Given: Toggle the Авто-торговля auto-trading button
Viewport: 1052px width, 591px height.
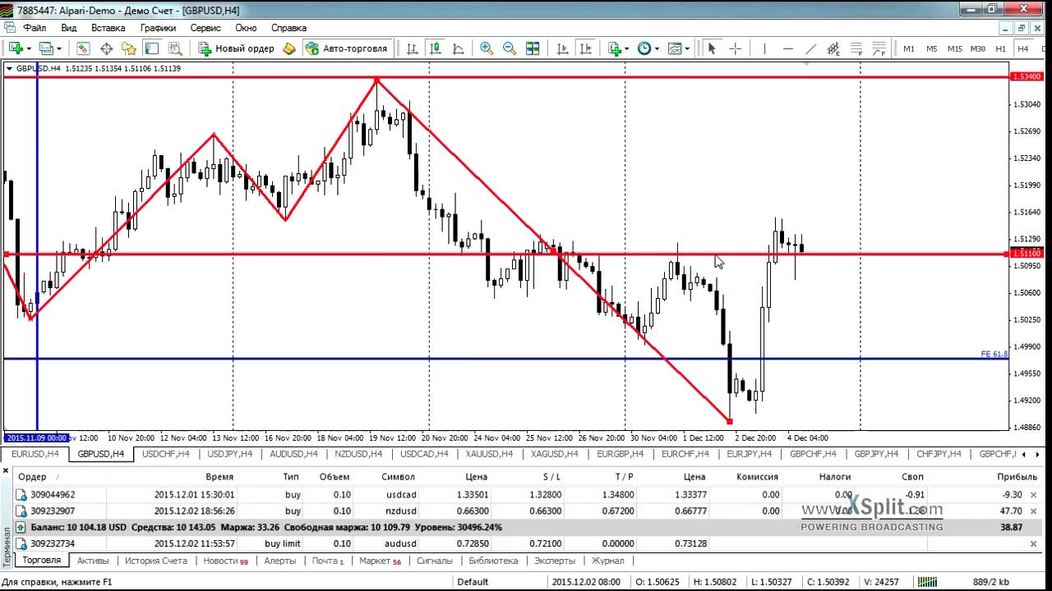Looking at the screenshot, I should click(345, 48).
